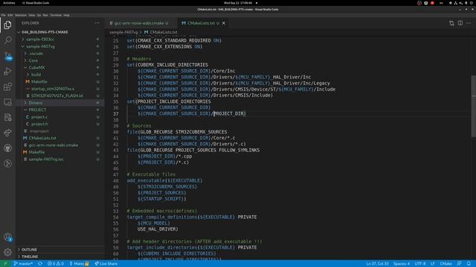The image size is (476, 267).
Task: Open the GitHub view icon
Action: click(7, 148)
